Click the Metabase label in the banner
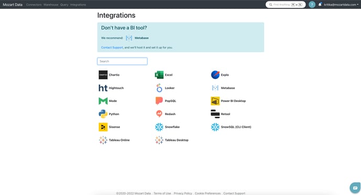The image size is (361, 195). (x=142, y=38)
